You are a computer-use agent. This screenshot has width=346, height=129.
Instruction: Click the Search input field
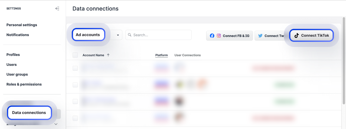point(161,35)
